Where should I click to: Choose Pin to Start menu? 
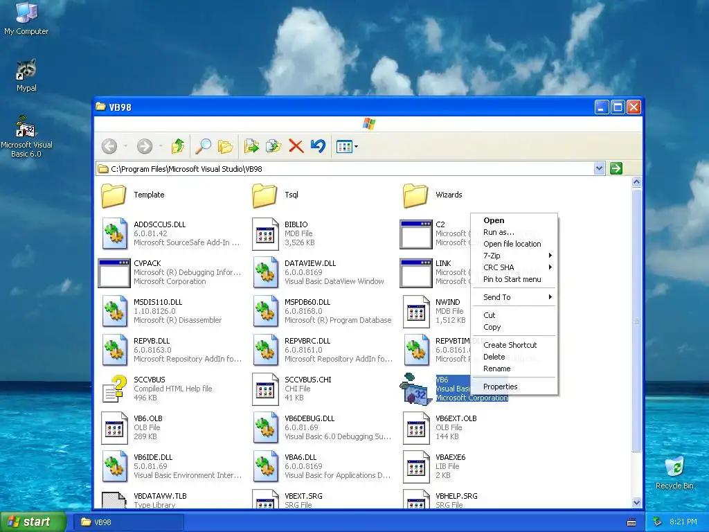(514, 279)
